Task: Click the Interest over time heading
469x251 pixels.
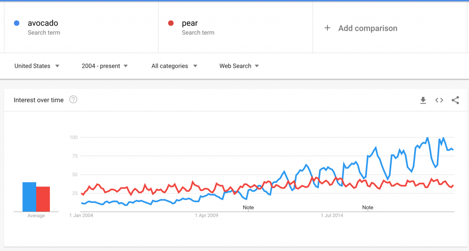Action: pos(38,100)
